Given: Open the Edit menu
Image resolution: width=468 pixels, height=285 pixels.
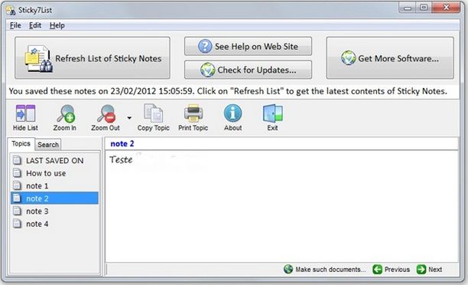Looking at the screenshot, I should pos(35,25).
